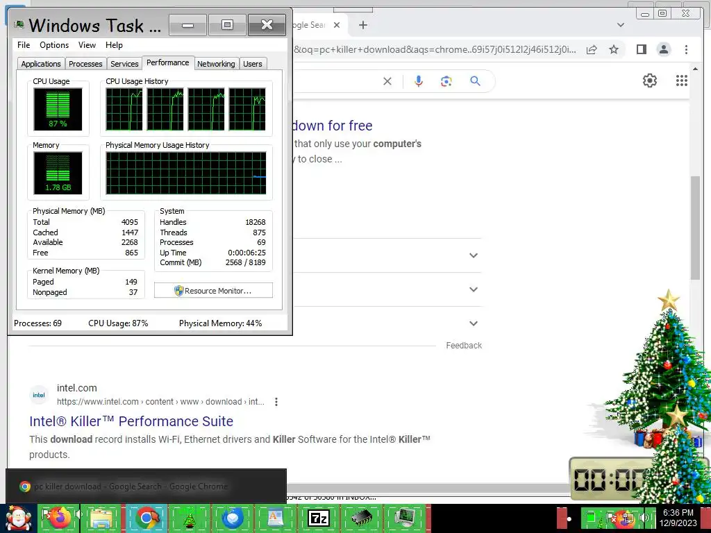
Task: Search by image with Google Lens icon
Action: click(x=446, y=81)
